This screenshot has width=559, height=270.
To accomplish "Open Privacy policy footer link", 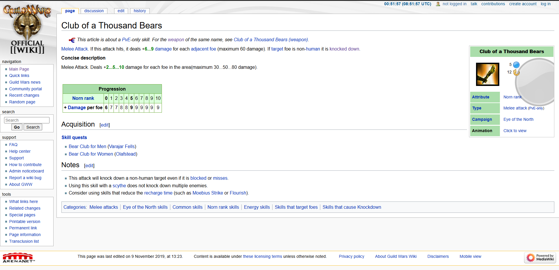I will 351,256.
